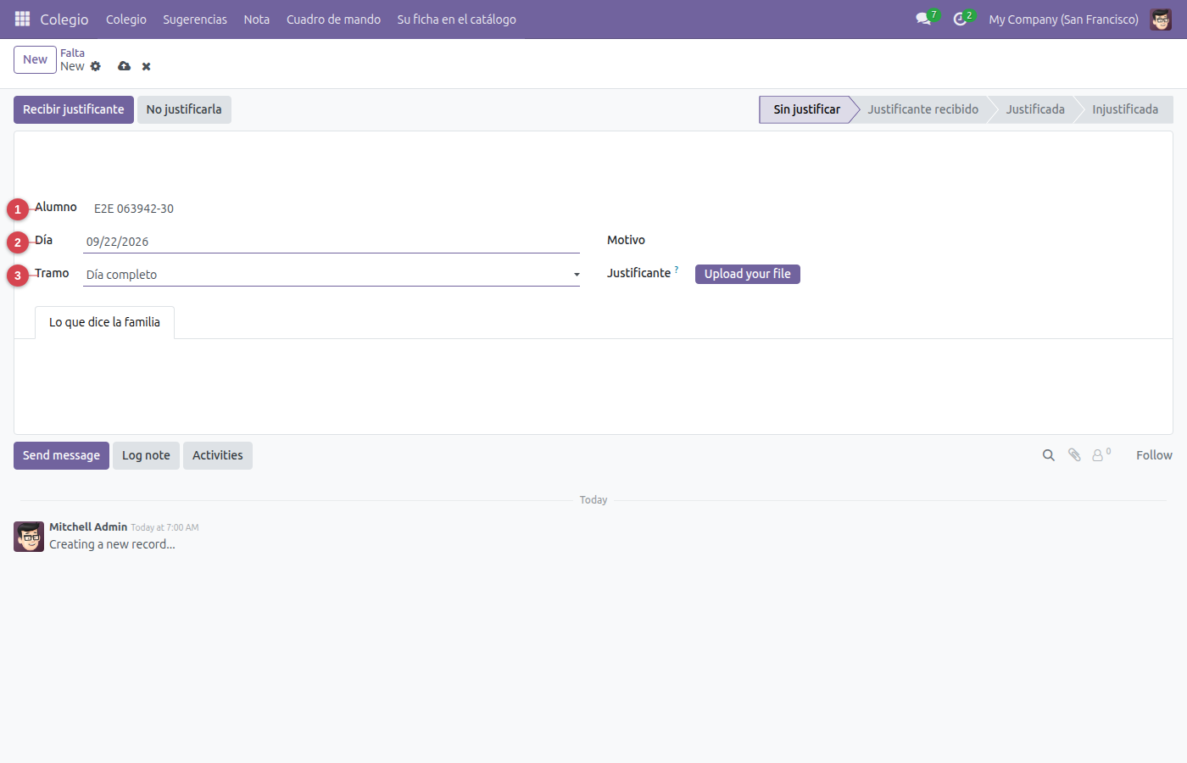Click the Día date input field
The image size is (1187, 763).
pos(332,242)
